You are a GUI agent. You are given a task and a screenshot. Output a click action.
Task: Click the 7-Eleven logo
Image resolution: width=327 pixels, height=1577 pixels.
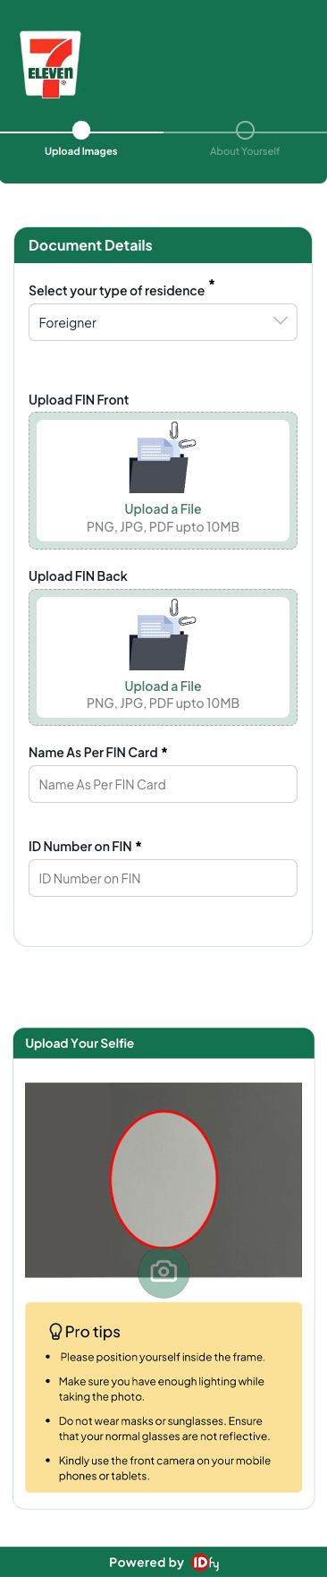point(51,64)
